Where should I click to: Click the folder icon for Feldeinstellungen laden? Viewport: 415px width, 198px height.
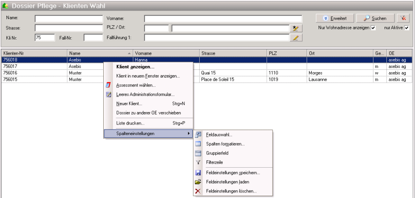pyautogui.click(x=198, y=182)
